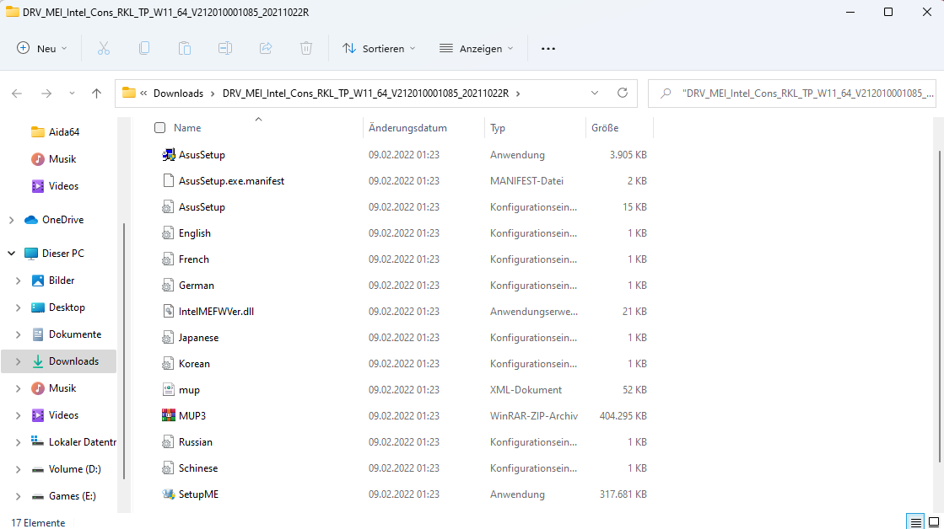Click the navigation pane scrollbar

[124, 350]
